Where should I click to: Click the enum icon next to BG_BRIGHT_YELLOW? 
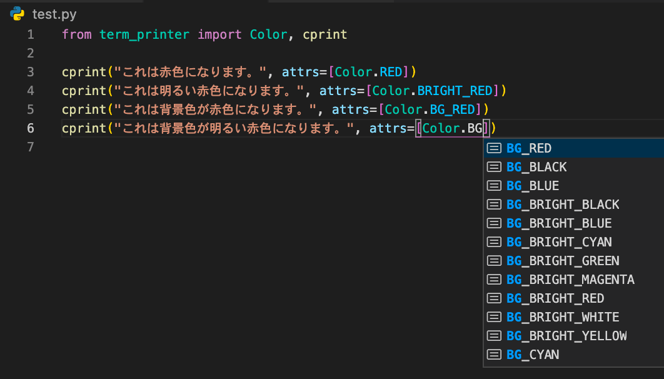tap(494, 335)
